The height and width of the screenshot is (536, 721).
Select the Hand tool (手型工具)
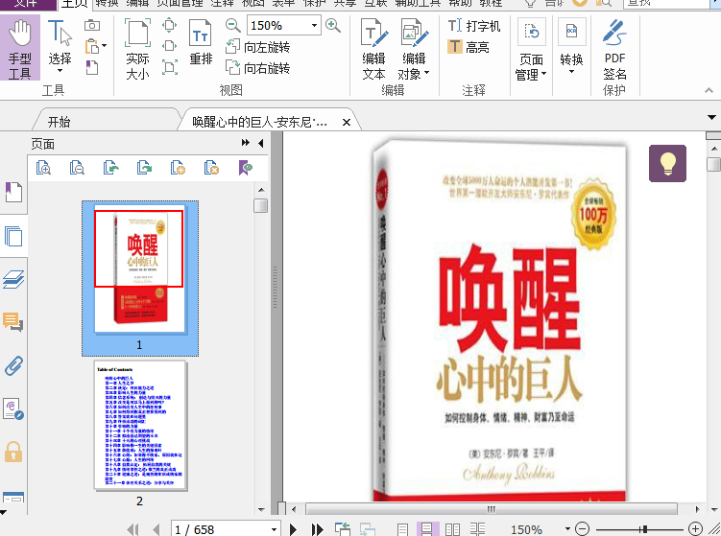point(20,49)
